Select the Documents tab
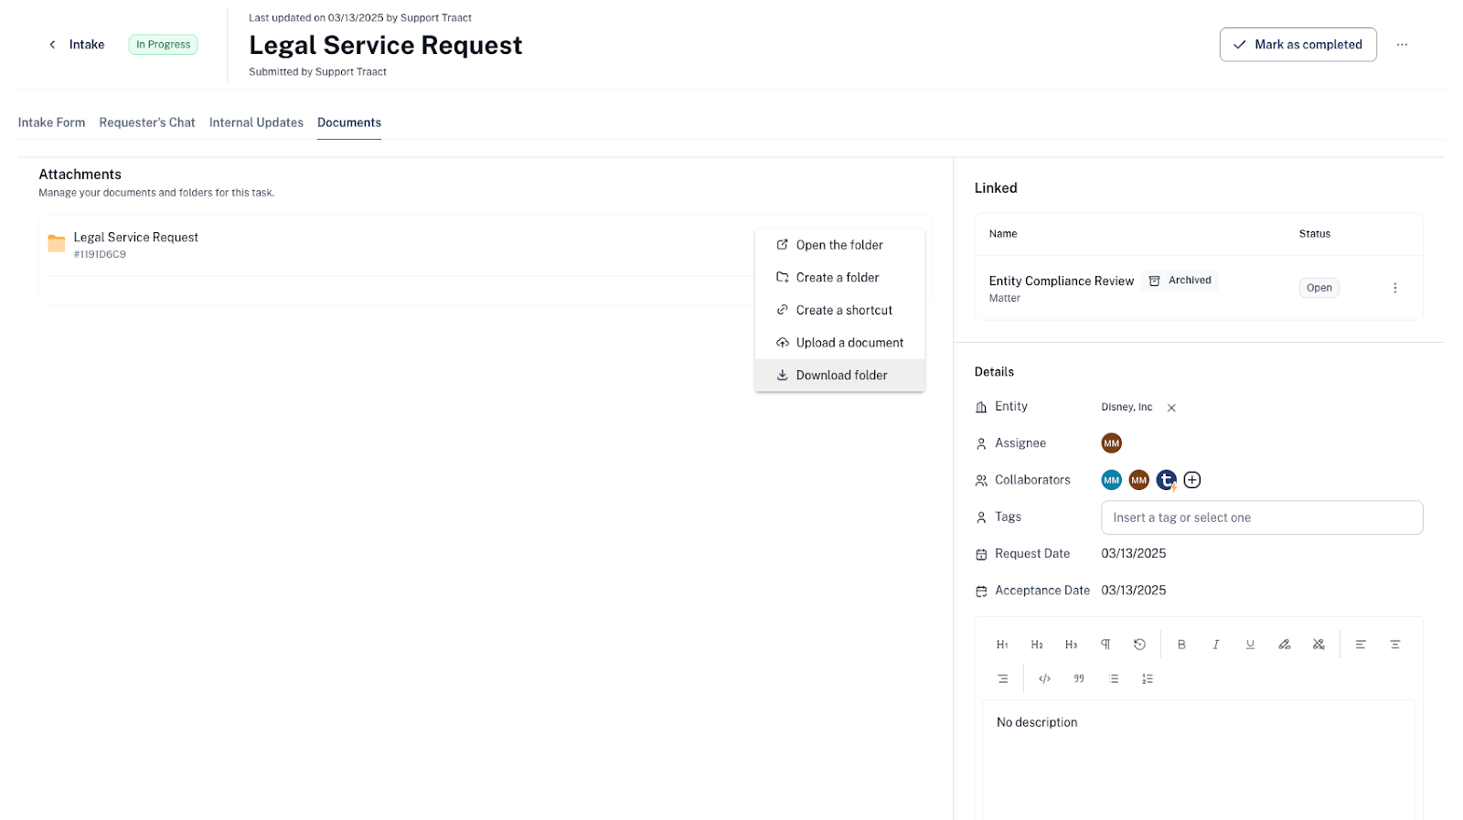The height and width of the screenshot is (820, 1463). point(349,122)
